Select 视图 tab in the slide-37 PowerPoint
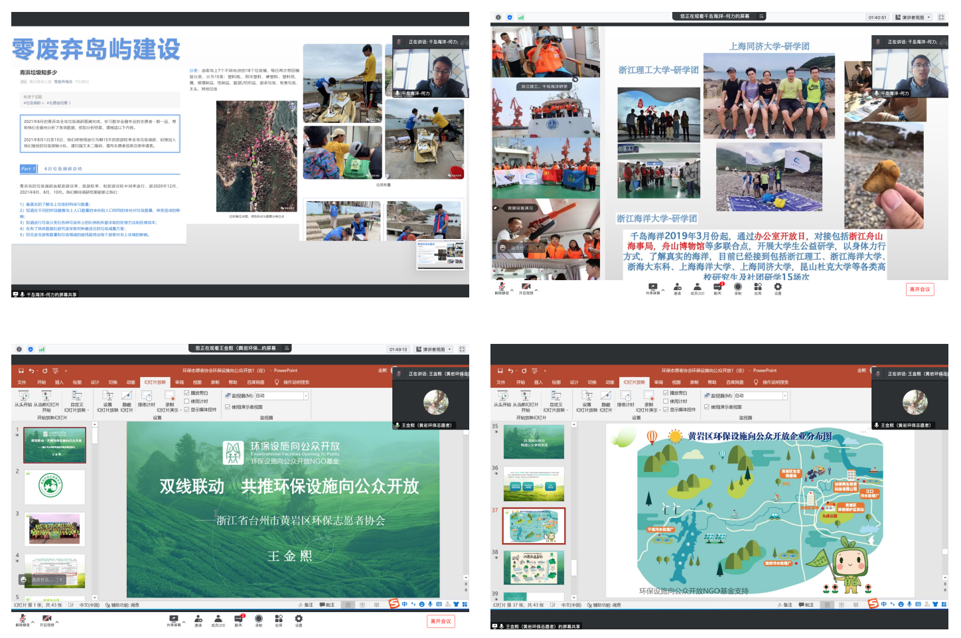The width and height of the screenshot is (961, 638). point(676,382)
